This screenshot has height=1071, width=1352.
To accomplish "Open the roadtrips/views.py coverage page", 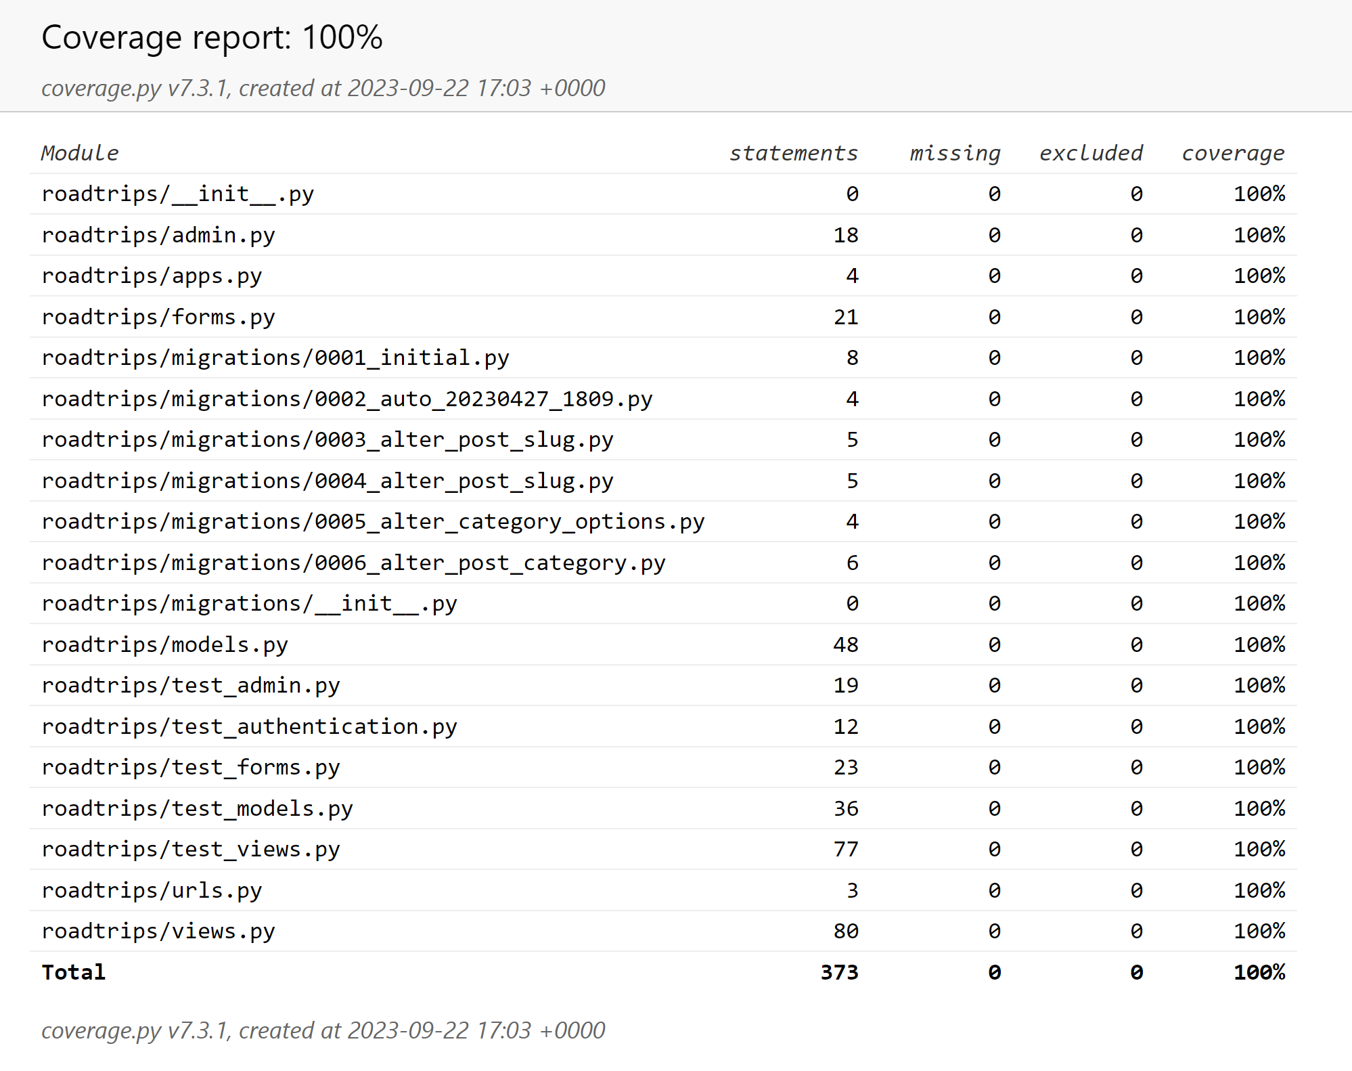I will [x=158, y=931].
